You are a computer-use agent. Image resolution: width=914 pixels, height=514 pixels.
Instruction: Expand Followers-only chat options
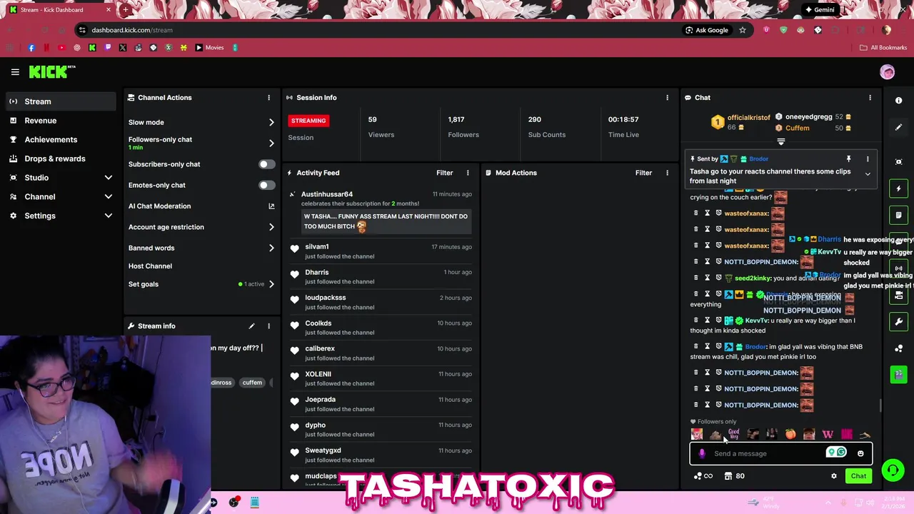pyautogui.click(x=271, y=143)
